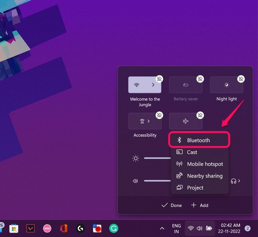Unpin the Airplane mode tile
This screenshot has height=237, width=258.
coord(200,115)
